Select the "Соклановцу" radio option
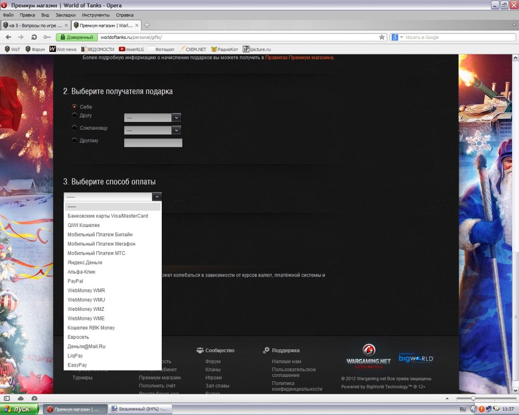This screenshot has height=415, width=519. pyautogui.click(x=74, y=128)
